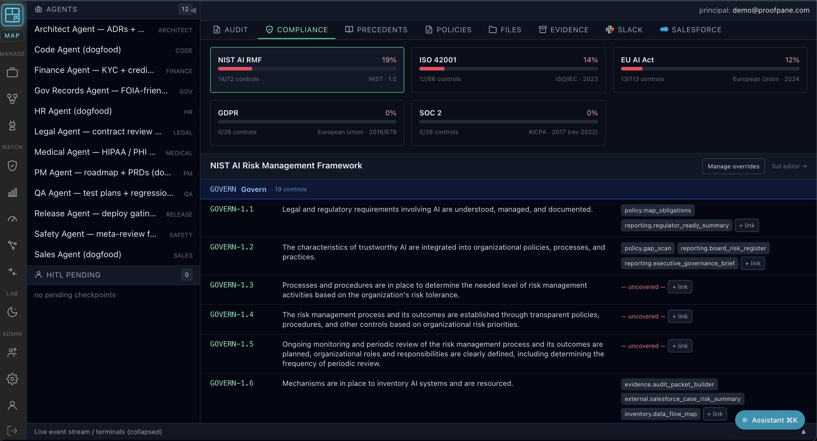
Task: Select the Finance Agent row
Action: 113,70
